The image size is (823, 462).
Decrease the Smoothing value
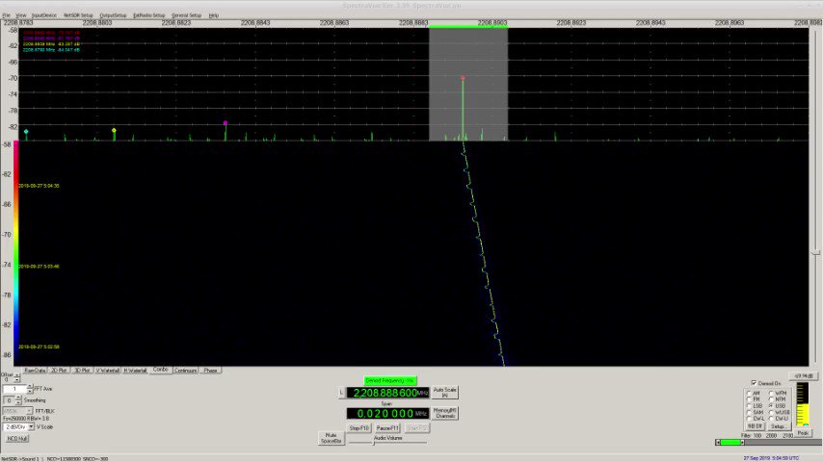pyautogui.click(x=18, y=402)
